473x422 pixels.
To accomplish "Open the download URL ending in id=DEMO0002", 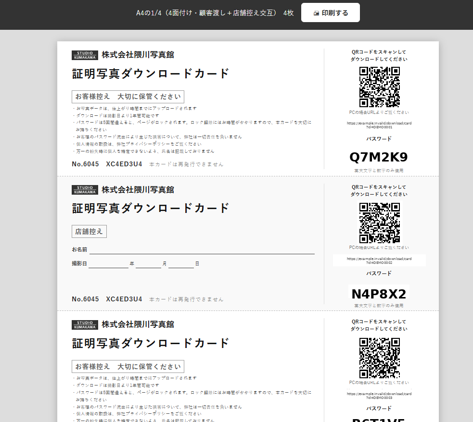I will 379,261.
